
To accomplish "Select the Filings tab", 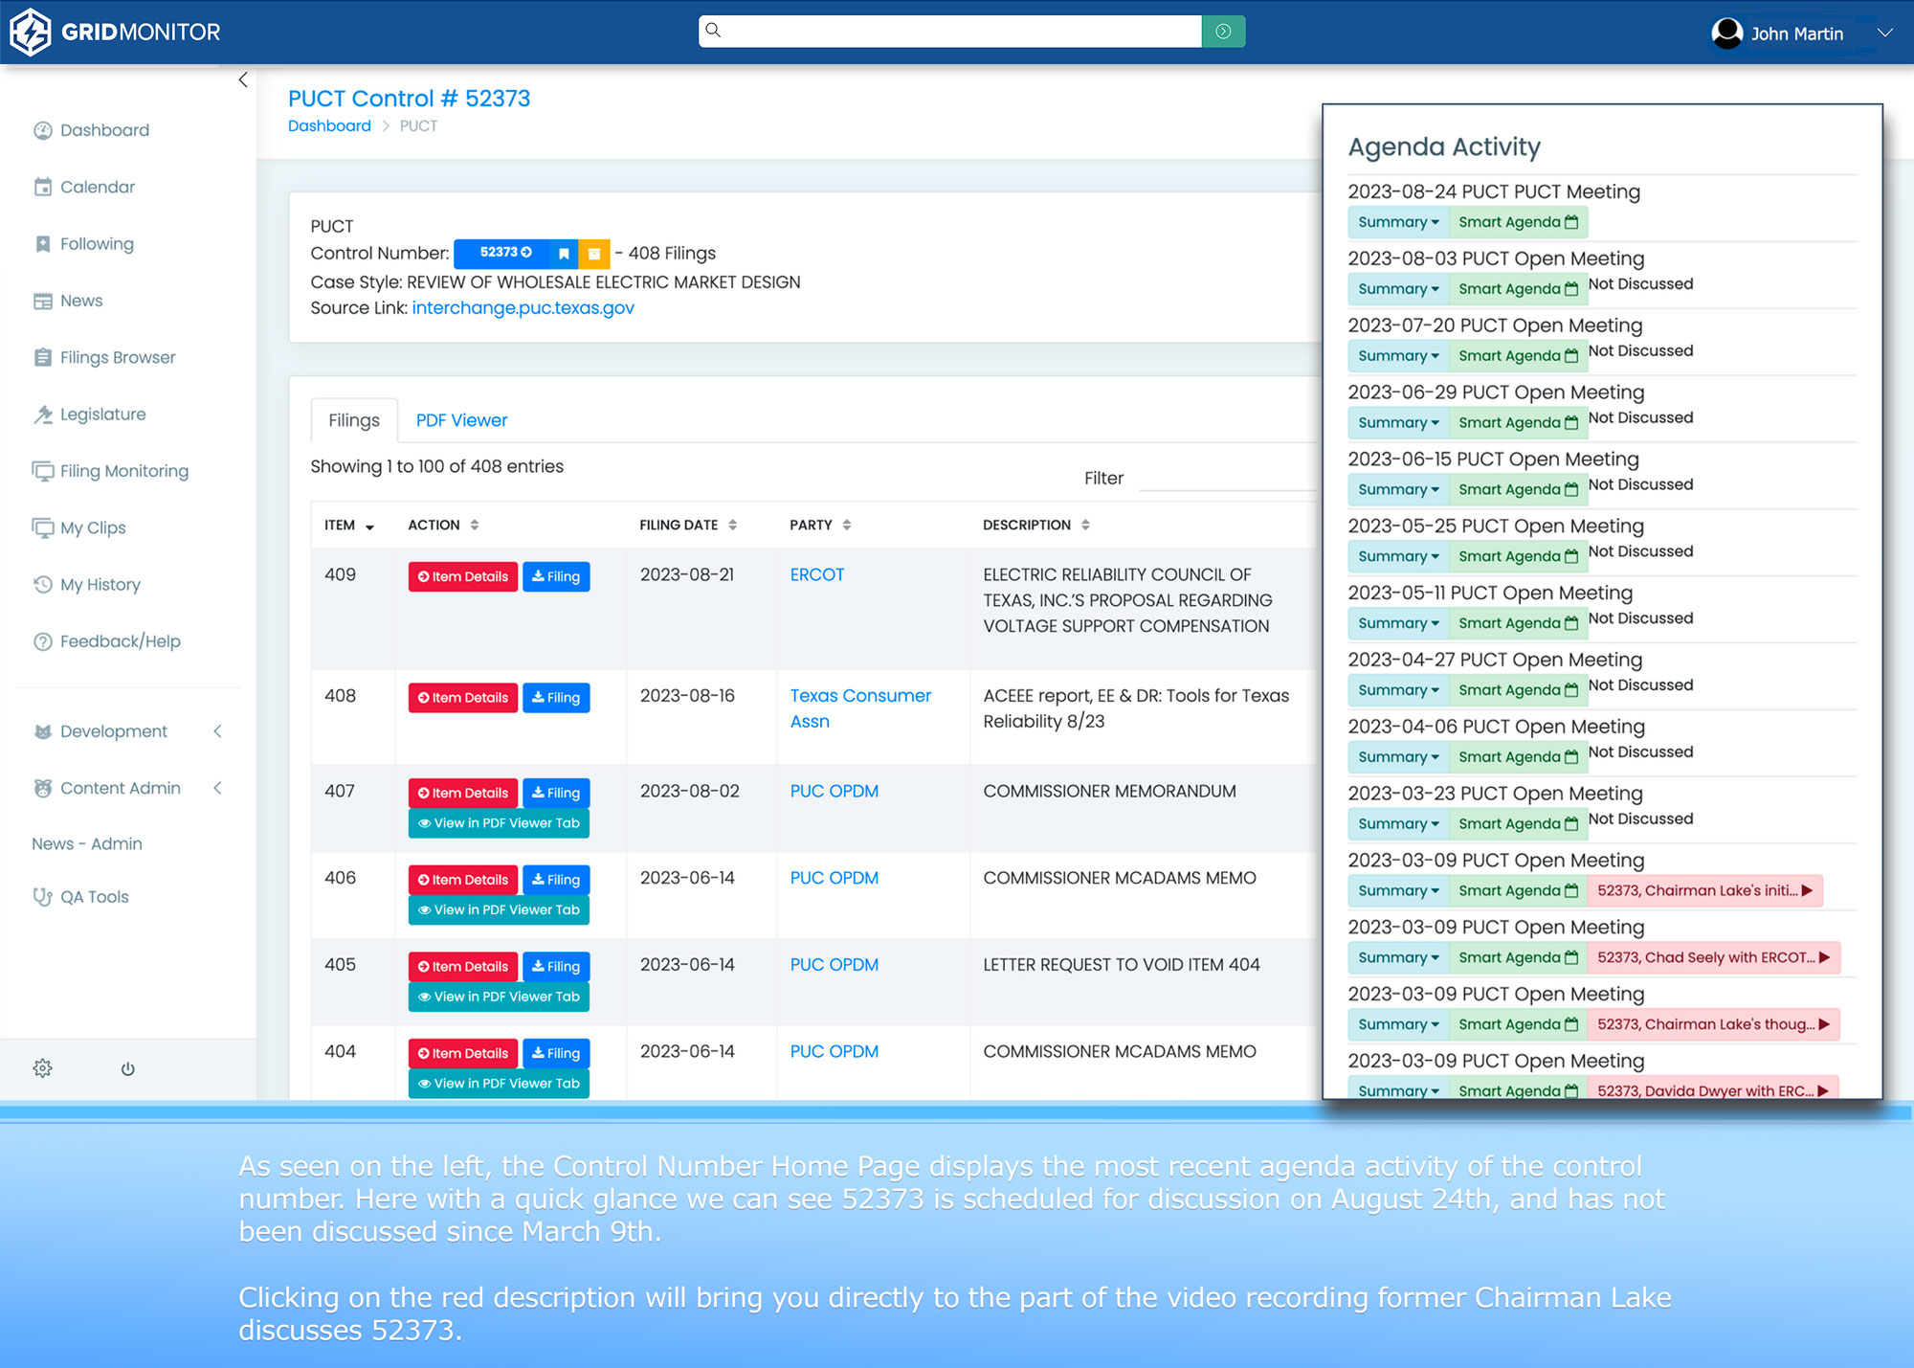I will (354, 420).
